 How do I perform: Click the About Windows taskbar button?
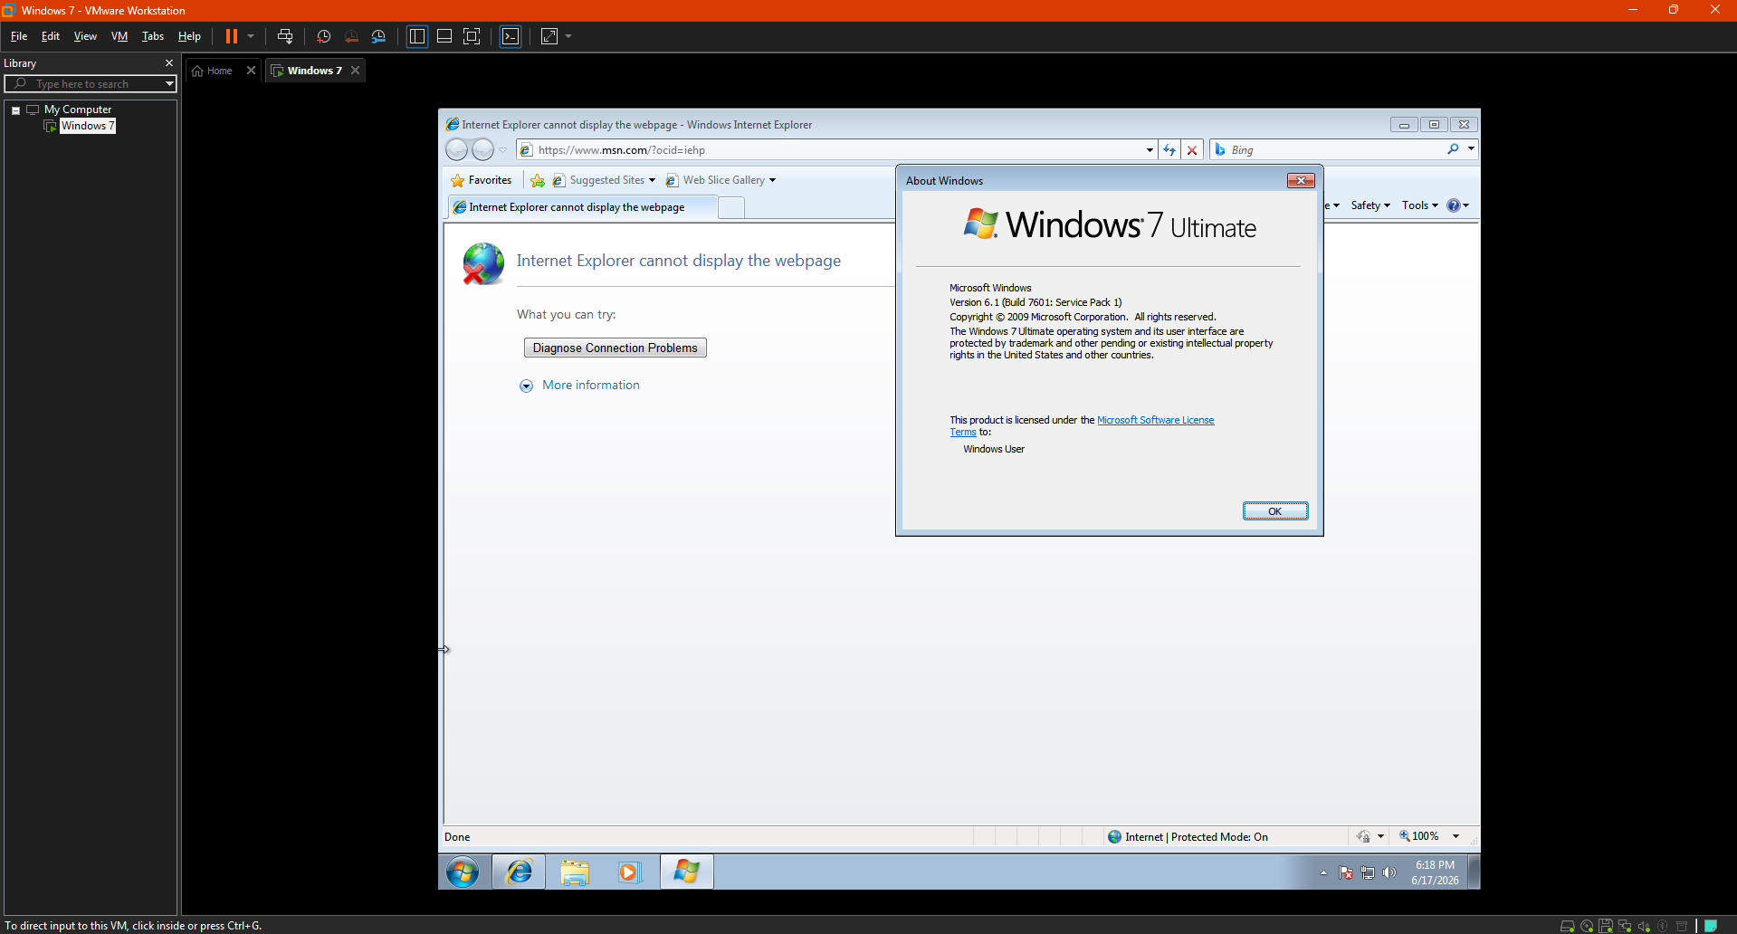(x=687, y=872)
